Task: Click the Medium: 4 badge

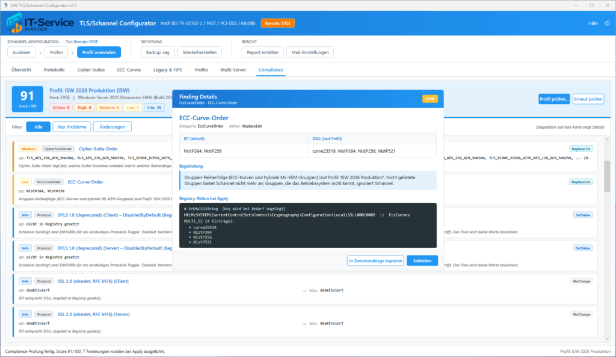Action: pyautogui.click(x=109, y=108)
